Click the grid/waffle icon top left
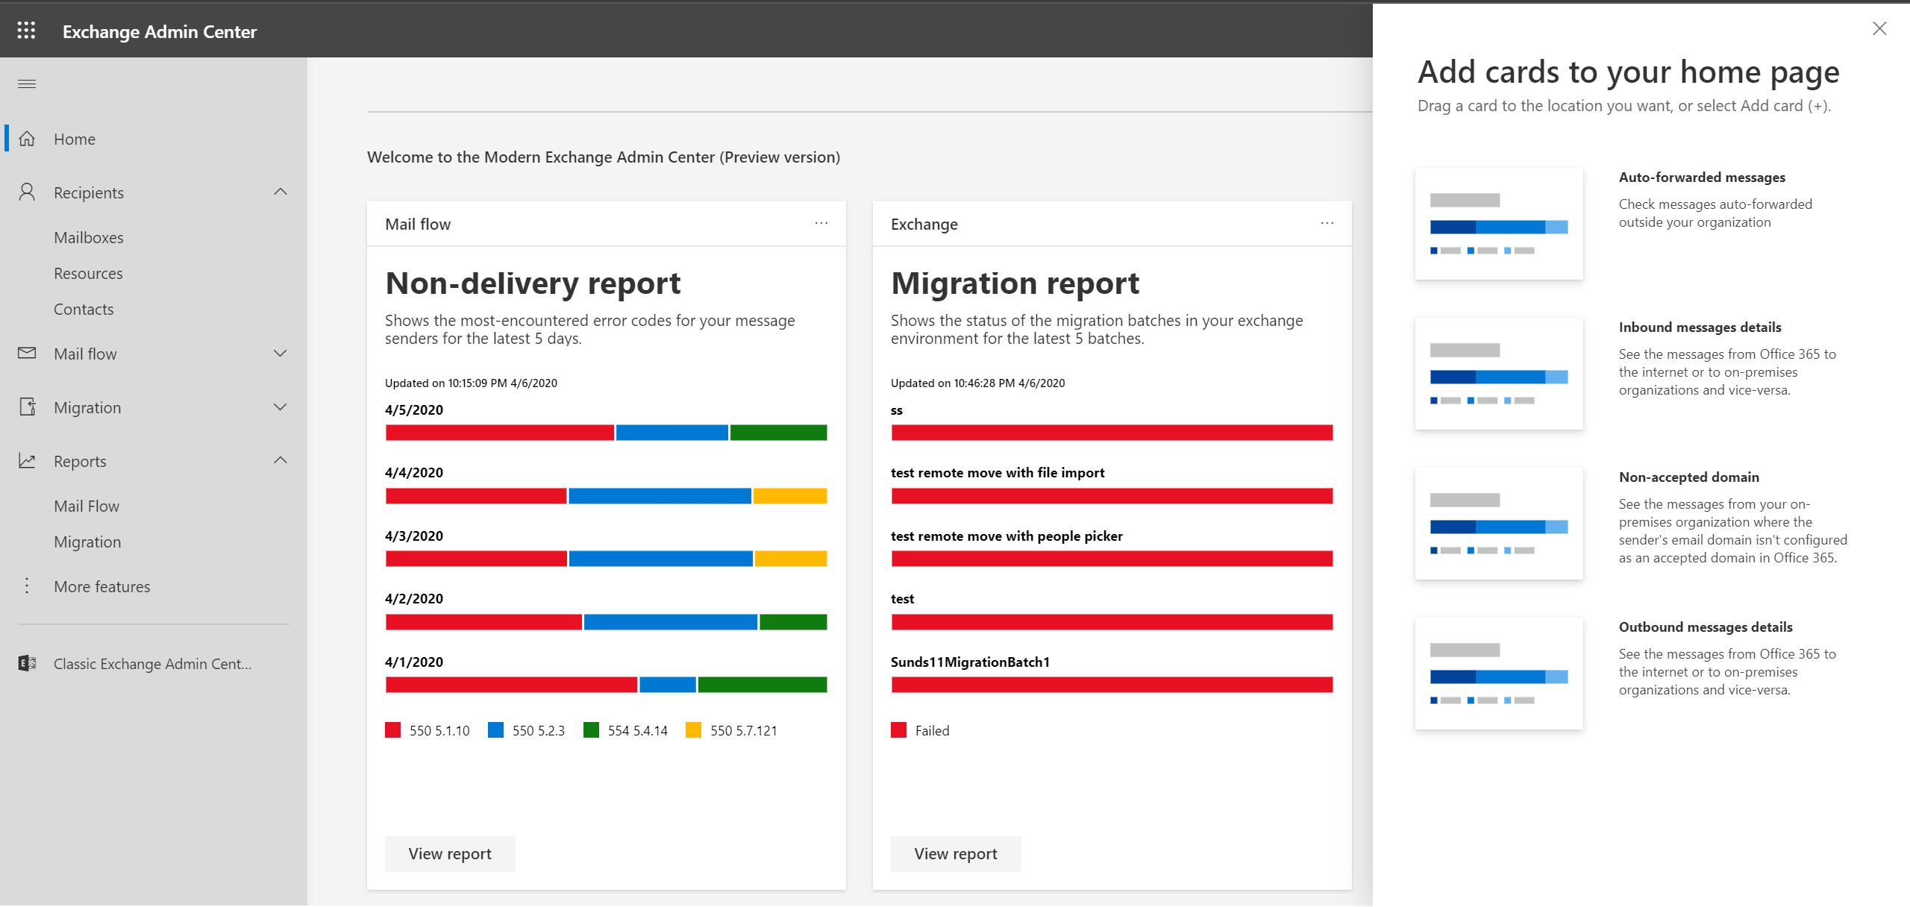This screenshot has height=907, width=1910. [x=25, y=29]
